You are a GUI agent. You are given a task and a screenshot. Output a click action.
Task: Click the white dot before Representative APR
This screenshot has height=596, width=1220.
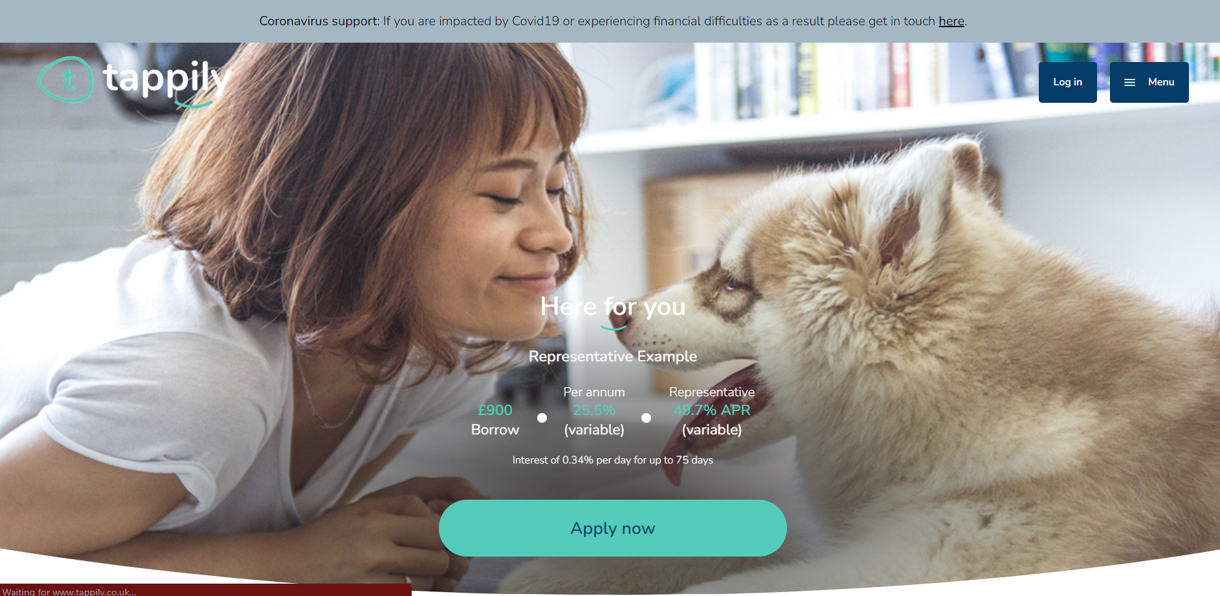(x=646, y=418)
